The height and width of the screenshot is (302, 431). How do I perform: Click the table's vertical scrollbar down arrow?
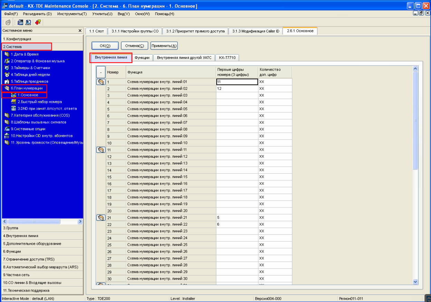click(415, 282)
